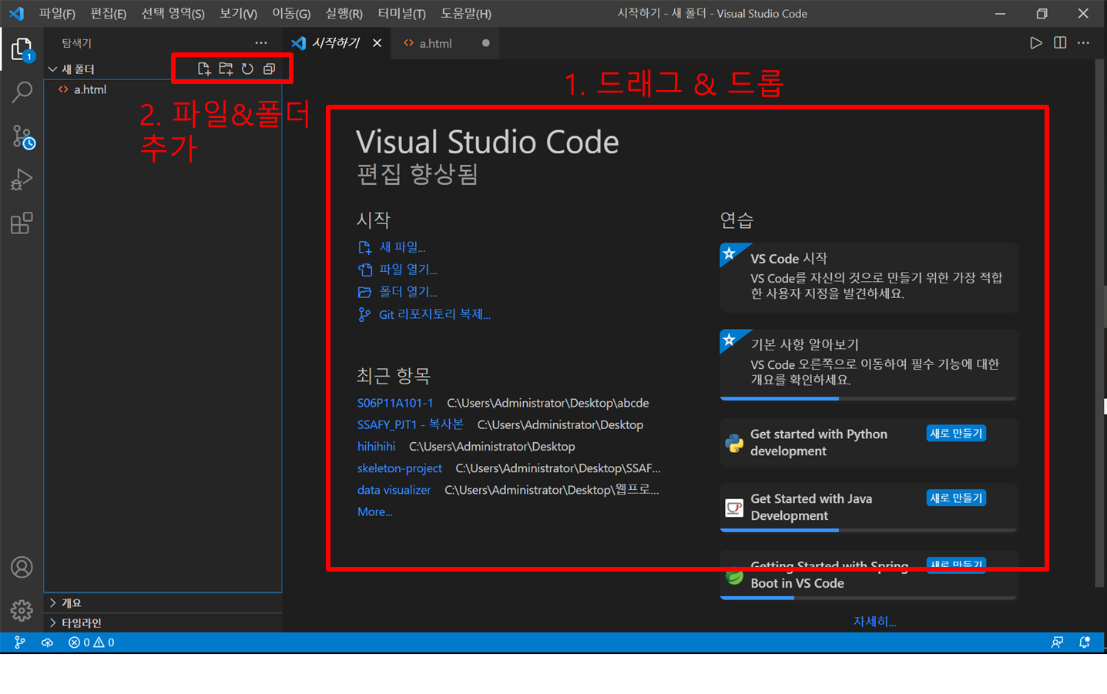The height and width of the screenshot is (694, 1107).
Task: Open the Accounts icon in activity bar
Action: (22, 568)
